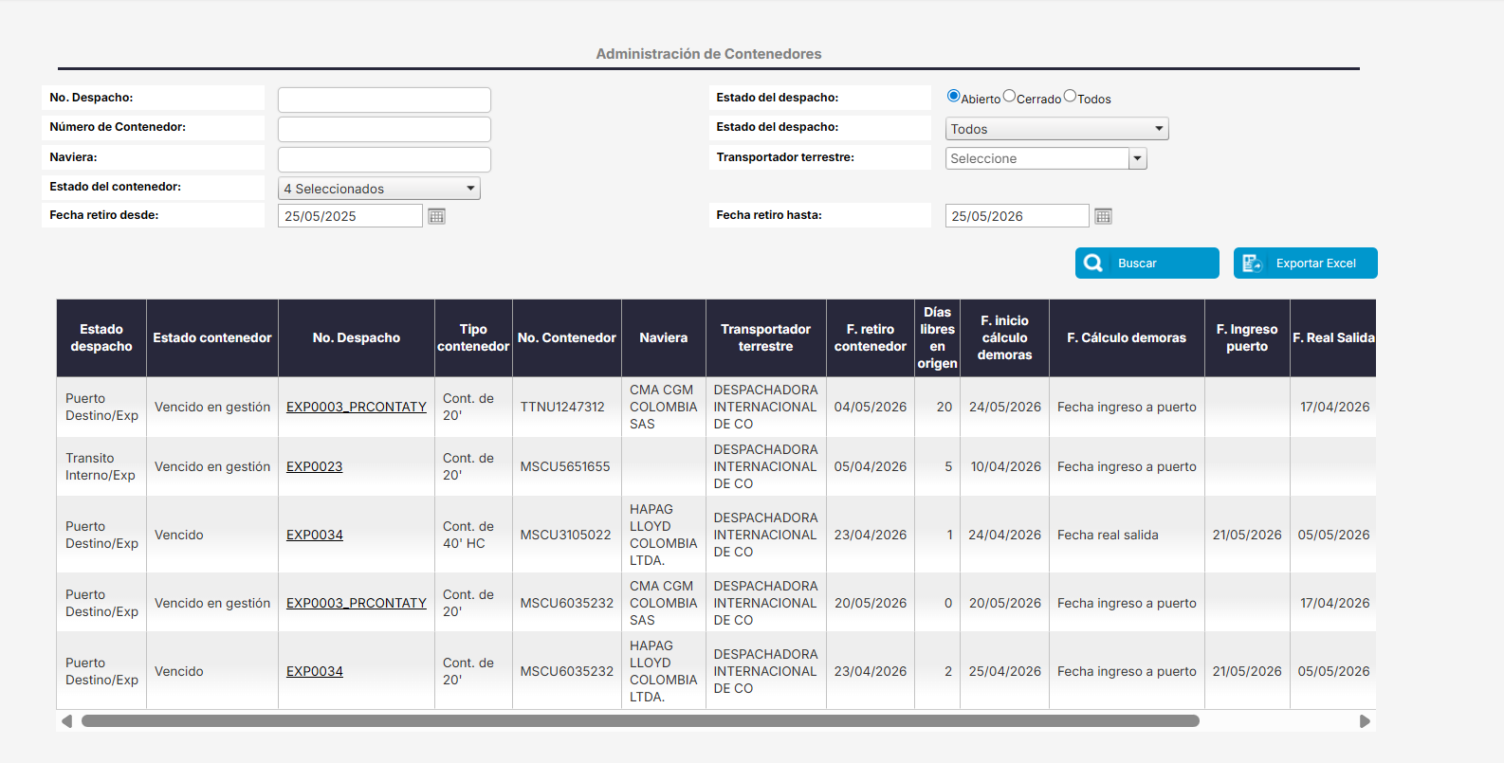Viewport: 1504px width, 763px height.
Task: Open the Estado del contenedor dropdown
Action: click(379, 189)
